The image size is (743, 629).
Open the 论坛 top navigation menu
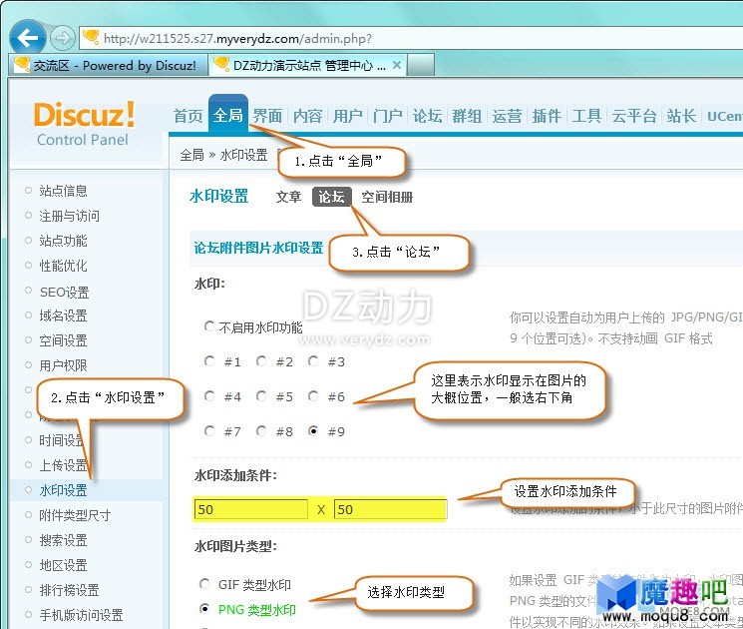428,115
